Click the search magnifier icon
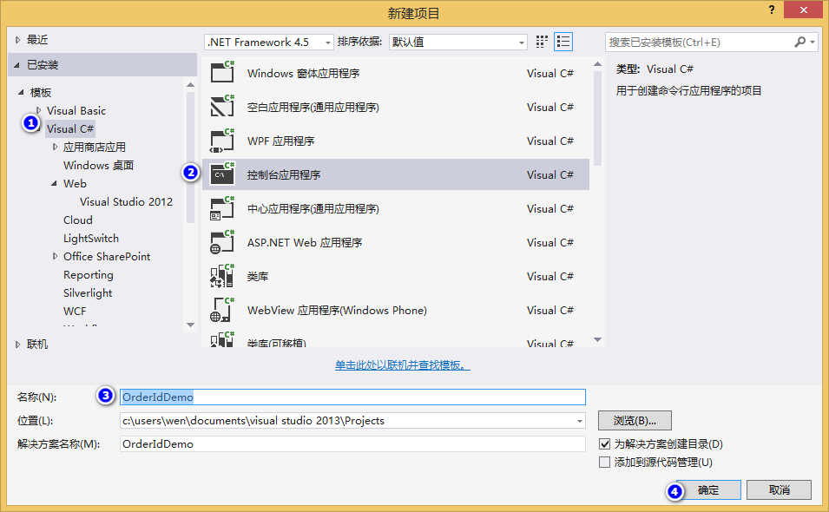 (x=800, y=42)
